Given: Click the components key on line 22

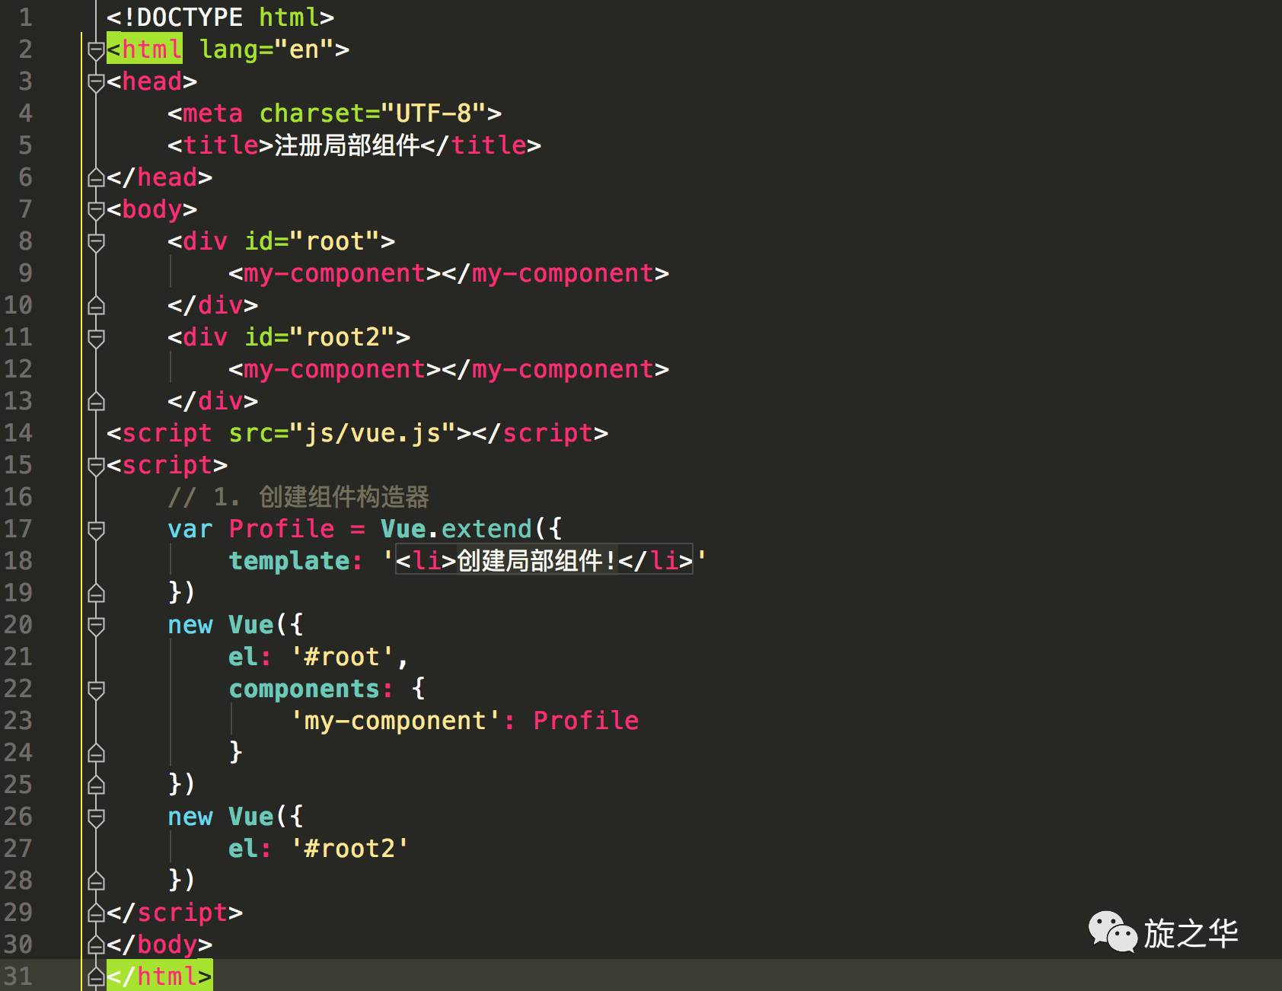Looking at the screenshot, I should pos(305,689).
